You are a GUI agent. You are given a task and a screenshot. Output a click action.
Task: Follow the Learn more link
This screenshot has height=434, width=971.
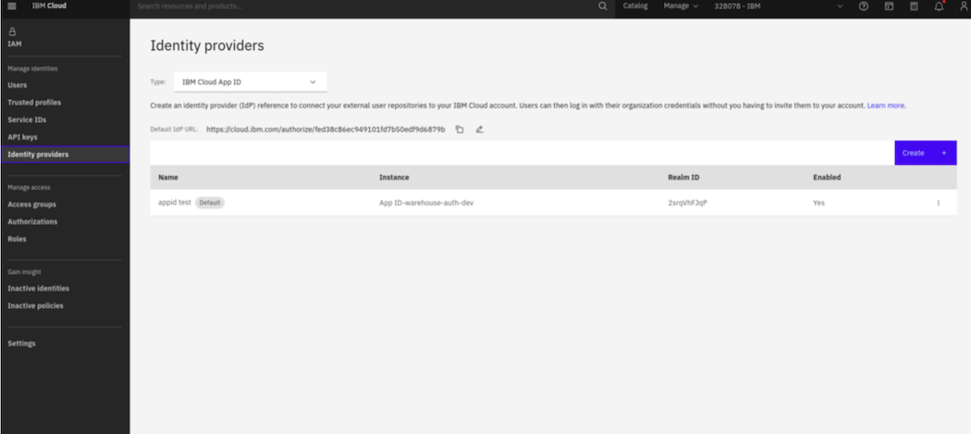click(x=886, y=106)
